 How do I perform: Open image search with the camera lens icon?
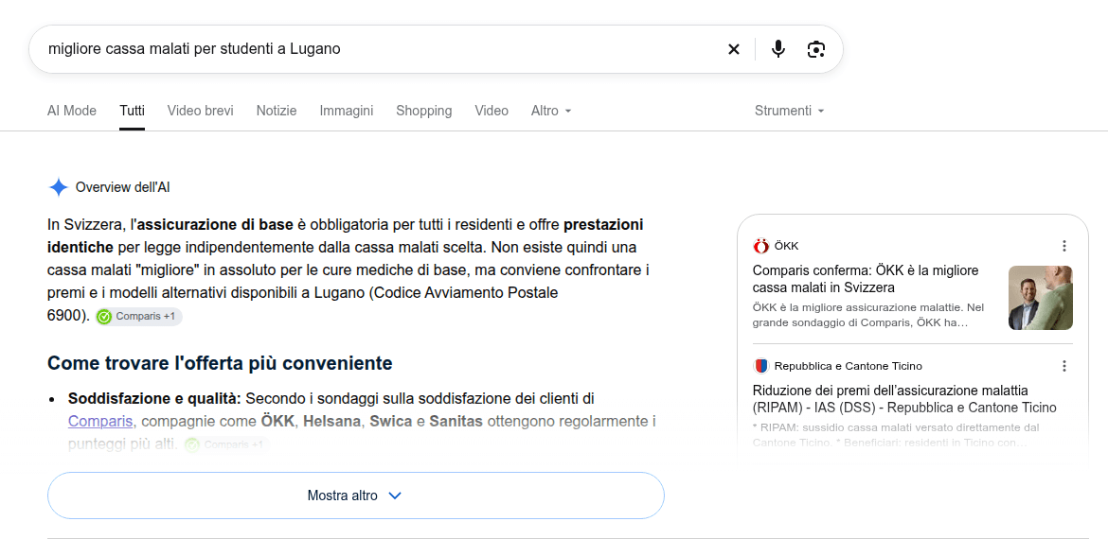pyautogui.click(x=816, y=48)
